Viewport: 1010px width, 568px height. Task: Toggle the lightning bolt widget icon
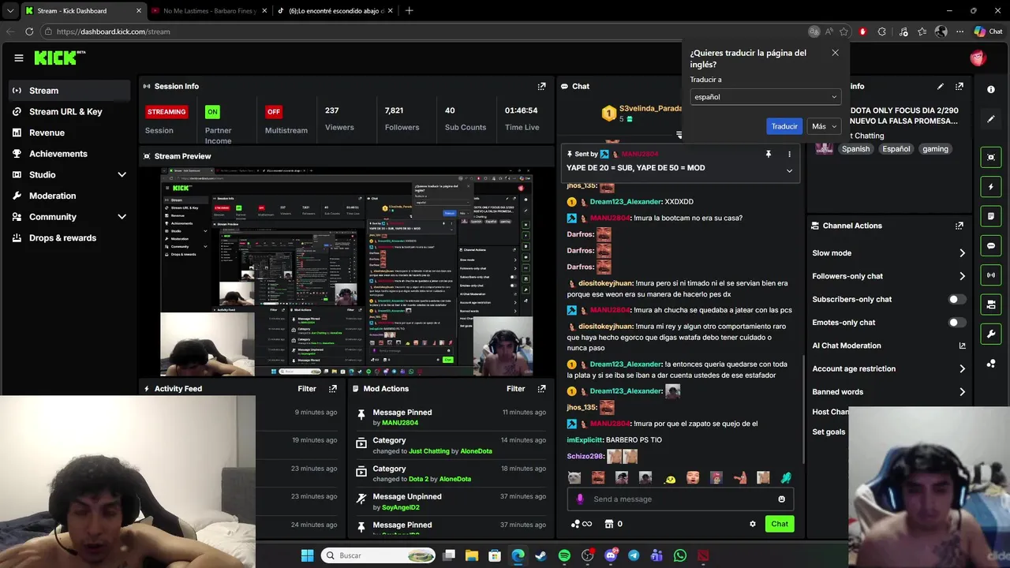pos(991,187)
